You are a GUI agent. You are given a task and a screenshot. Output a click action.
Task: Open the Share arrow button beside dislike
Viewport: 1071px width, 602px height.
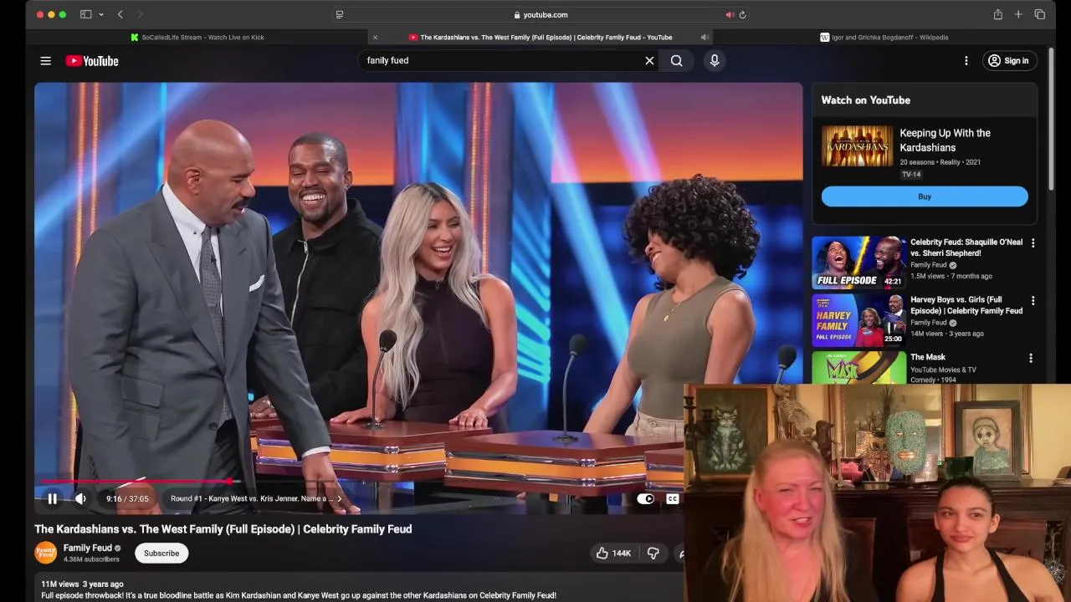point(679,553)
